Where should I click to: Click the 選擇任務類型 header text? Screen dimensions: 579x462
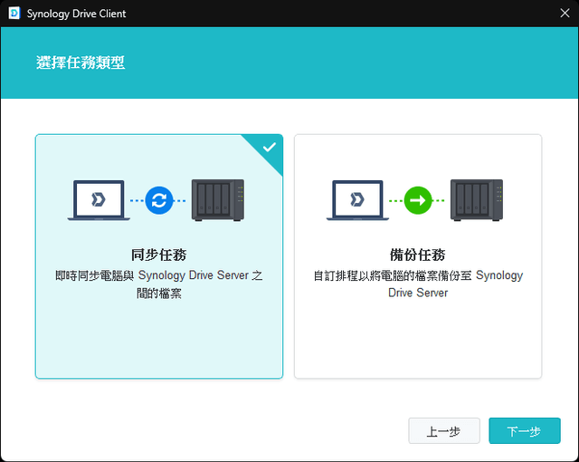point(81,63)
